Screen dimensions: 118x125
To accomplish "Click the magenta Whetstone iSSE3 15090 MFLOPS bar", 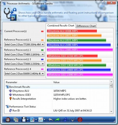I will click(80, 74).
